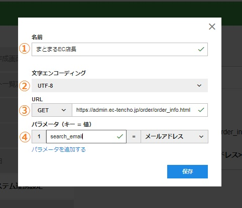Focus the 名前 input with まとまるEC店長
The image size is (242, 208).
tap(119, 49)
